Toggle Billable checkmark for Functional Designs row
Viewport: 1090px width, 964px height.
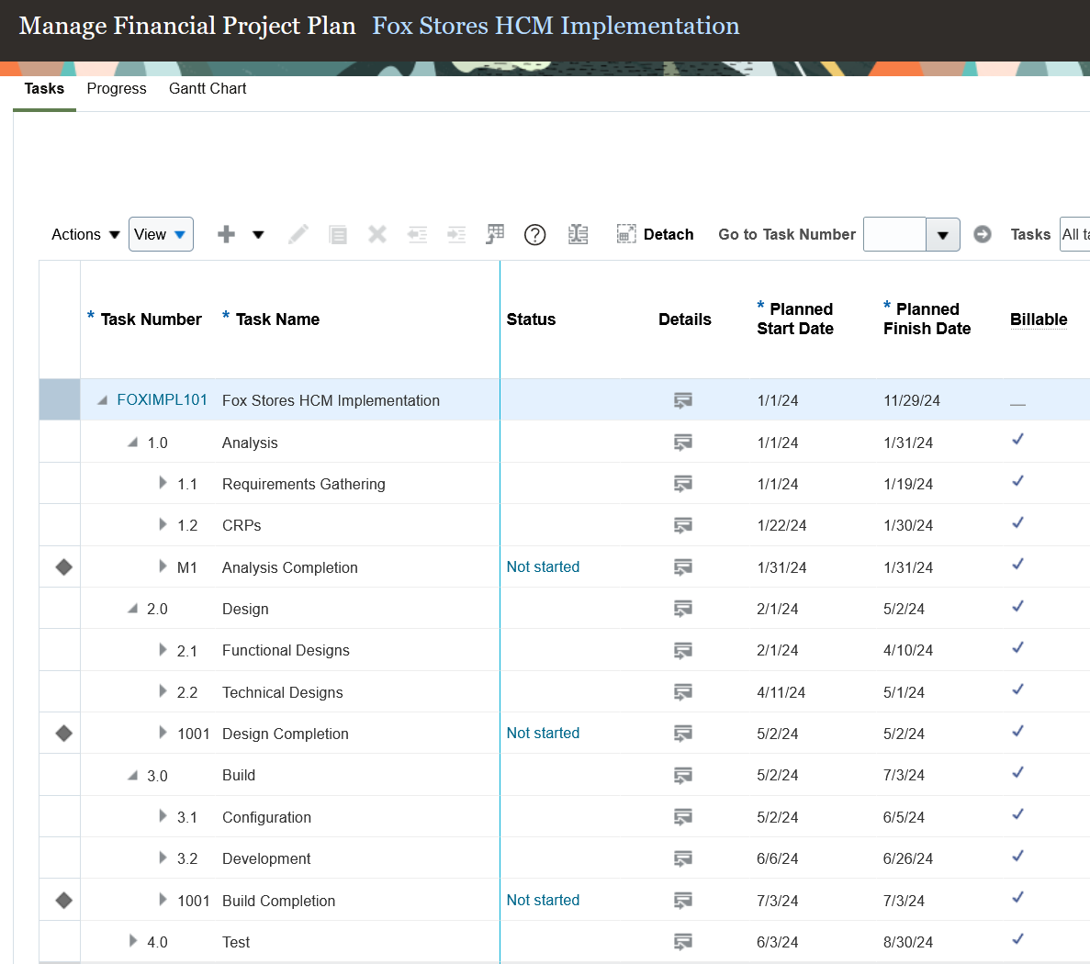[x=1017, y=648]
